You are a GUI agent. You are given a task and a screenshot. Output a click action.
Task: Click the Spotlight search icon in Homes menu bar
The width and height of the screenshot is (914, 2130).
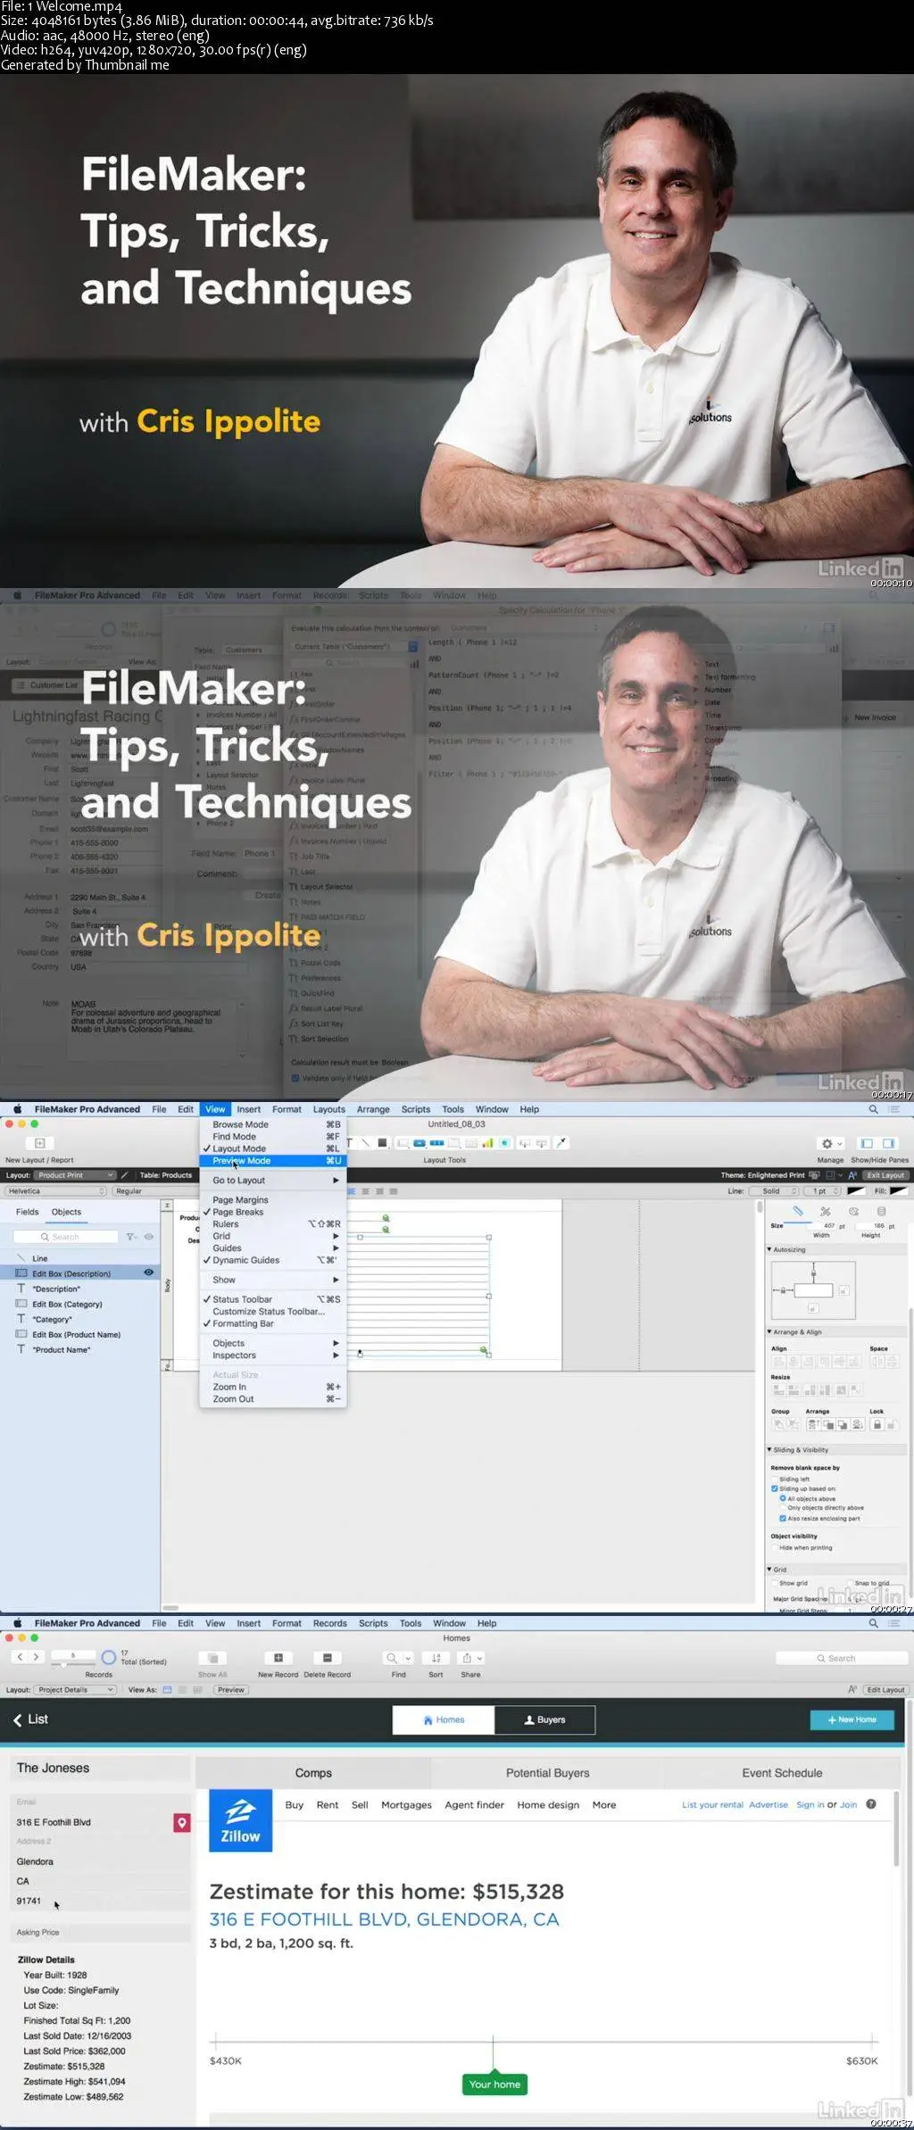[x=873, y=1623]
